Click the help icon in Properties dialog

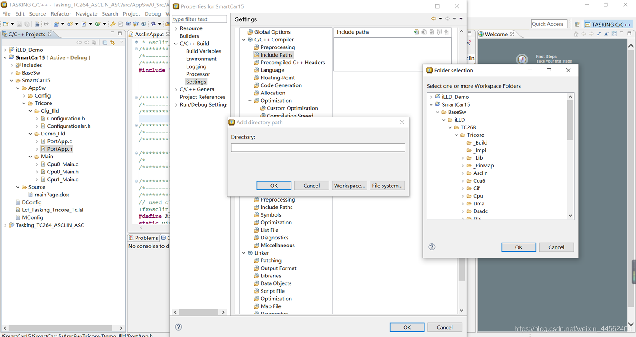[x=178, y=327]
